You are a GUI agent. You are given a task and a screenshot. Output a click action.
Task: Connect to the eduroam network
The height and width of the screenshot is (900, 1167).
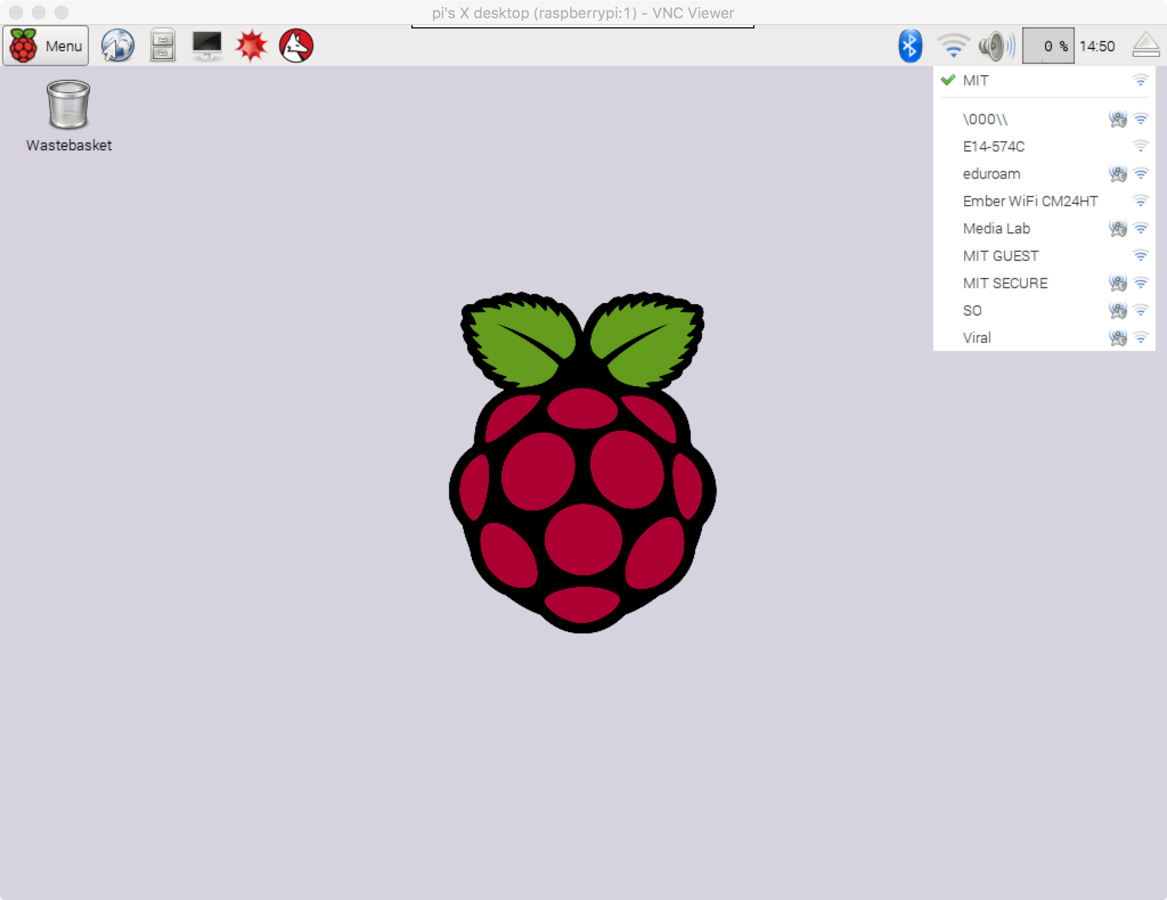[1044, 174]
